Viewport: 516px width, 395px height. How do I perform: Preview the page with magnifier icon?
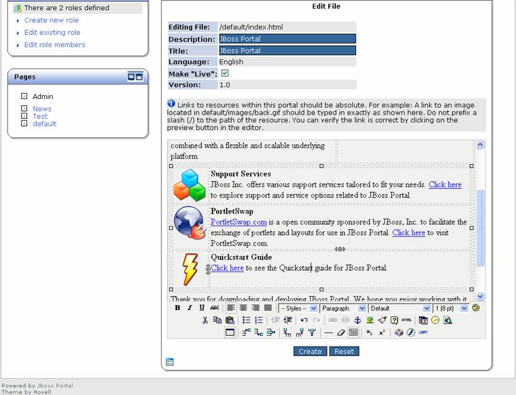click(x=448, y=320)
